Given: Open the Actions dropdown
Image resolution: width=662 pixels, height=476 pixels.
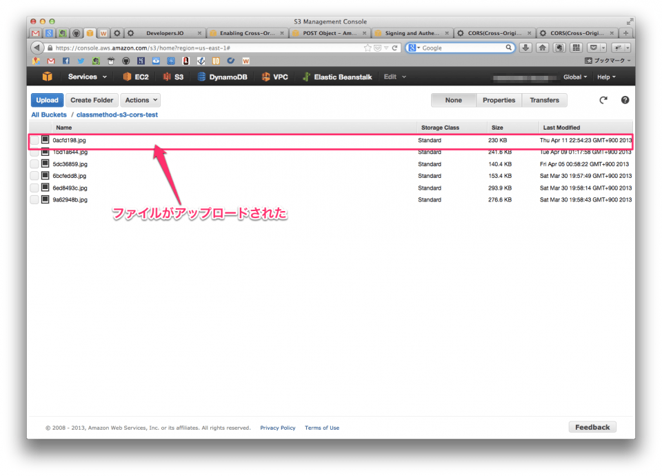Looking at the screenshot, I should point(141,100).
